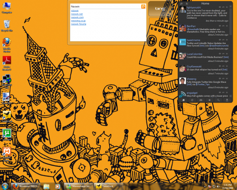The width and height of the screenshot is (237, 190).
Task: Click tweetmeme's 'tm' avatar thumbnail
Action: click(182, 42)
